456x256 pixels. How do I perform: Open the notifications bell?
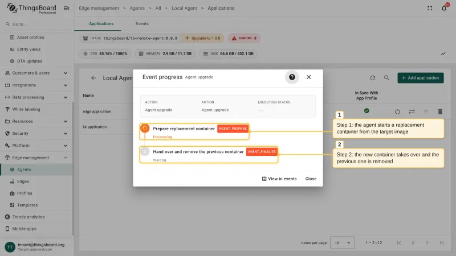pyautogui.click(x=444, y=8)
